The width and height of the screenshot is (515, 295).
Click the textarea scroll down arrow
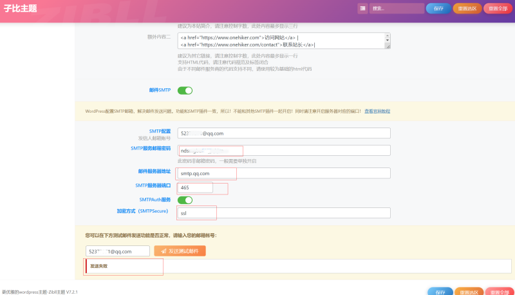(x=388, y=40)
